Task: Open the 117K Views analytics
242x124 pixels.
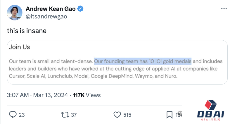Action: [87, 95]
